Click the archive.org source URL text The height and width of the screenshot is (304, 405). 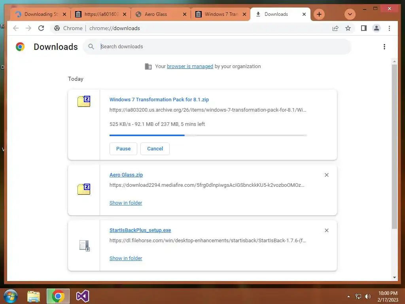(208, 110)
